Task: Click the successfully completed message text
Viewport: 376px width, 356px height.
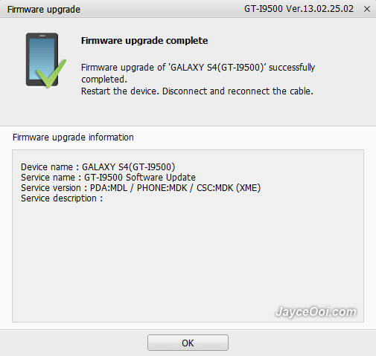Action: (198, 74)
